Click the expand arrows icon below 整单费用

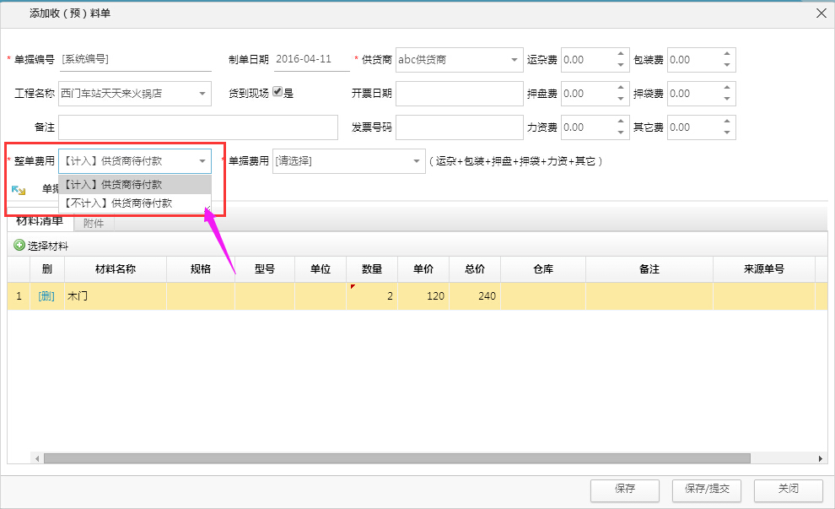[x=19, y=190]
